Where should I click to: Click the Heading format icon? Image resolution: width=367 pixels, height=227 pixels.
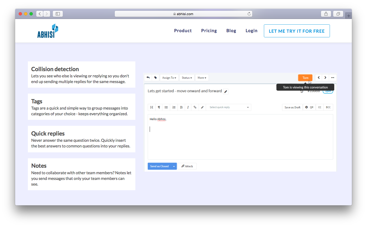152,107
